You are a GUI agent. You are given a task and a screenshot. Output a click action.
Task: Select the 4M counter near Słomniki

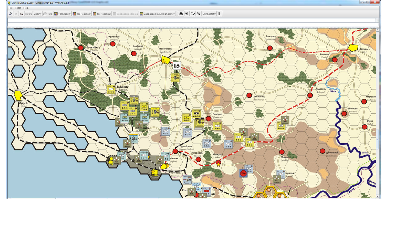point(280,174)
